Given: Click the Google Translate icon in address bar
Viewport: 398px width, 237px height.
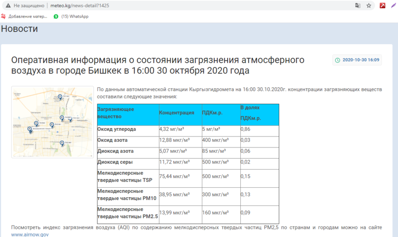Looking at the screenshot, I should [x=358, y=5].
